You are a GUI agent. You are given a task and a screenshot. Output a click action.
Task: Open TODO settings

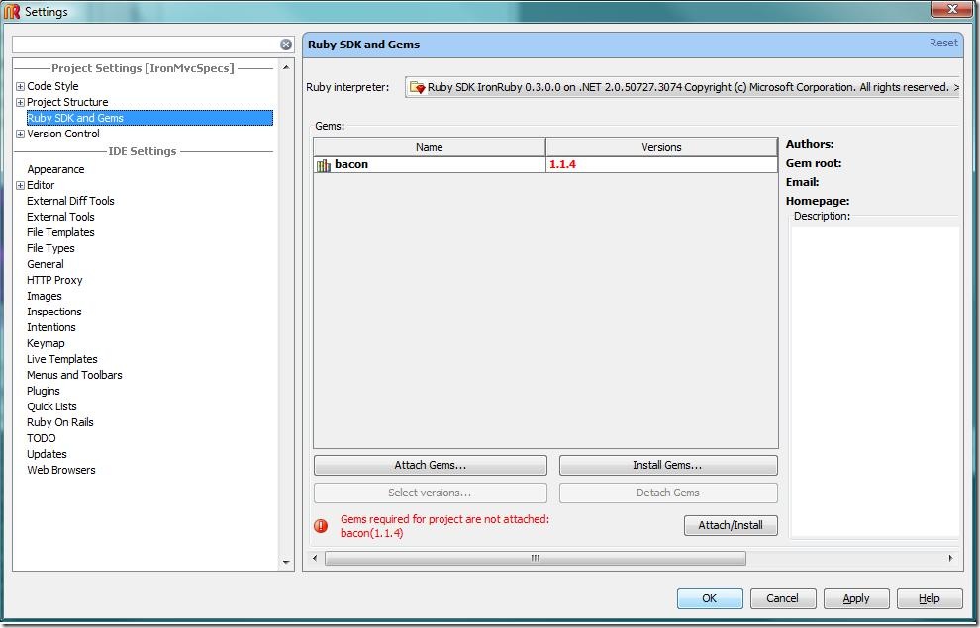point(42,438)
